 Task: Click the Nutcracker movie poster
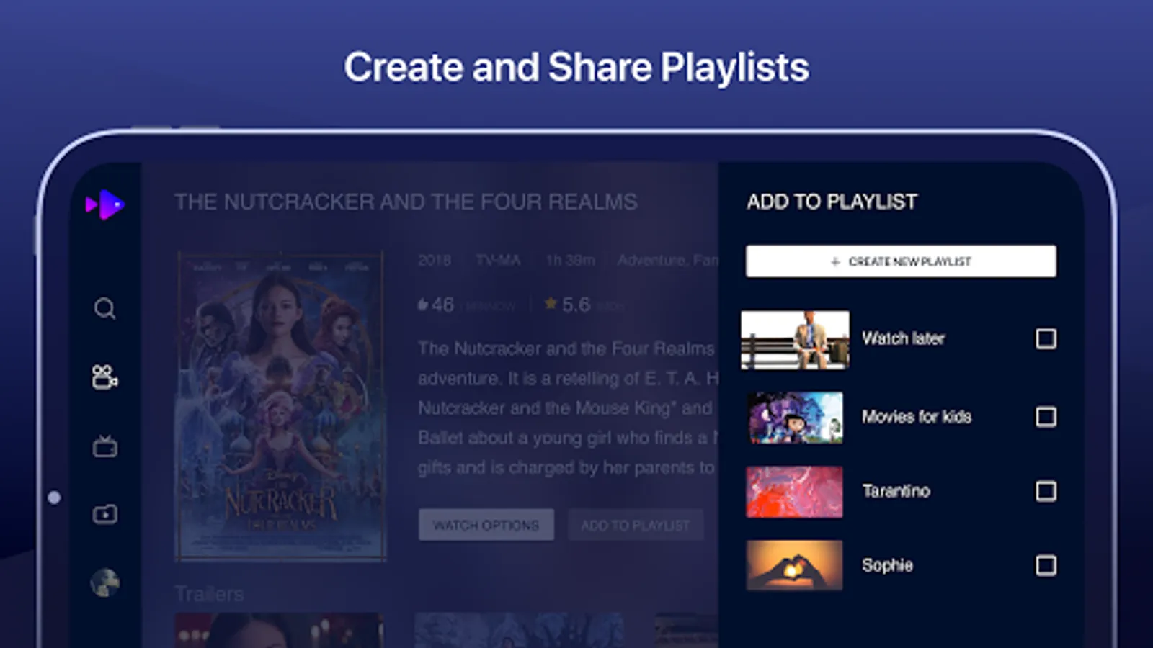pos(280,405)
